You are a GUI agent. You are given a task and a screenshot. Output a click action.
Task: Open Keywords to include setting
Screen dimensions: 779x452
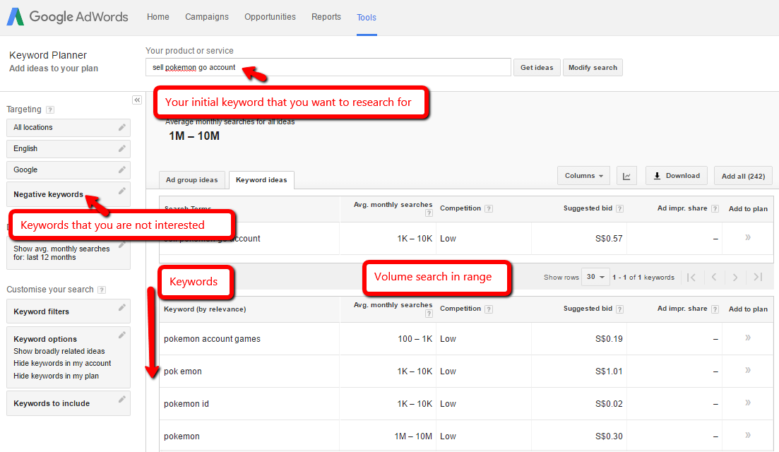pos(69,403)
